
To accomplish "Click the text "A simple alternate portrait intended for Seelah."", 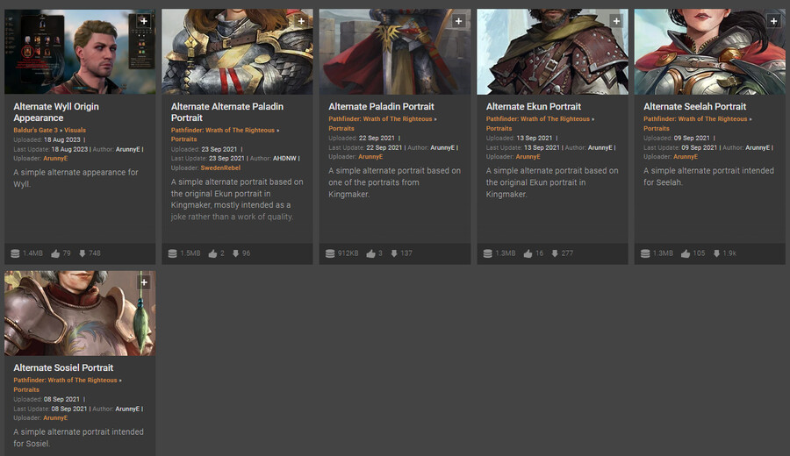I will pos(708,176).
